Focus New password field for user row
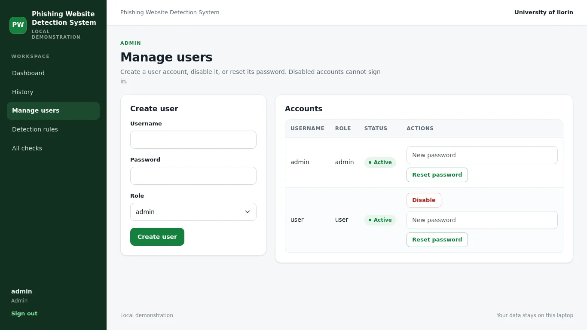The image size is (587, 330). 482,220
